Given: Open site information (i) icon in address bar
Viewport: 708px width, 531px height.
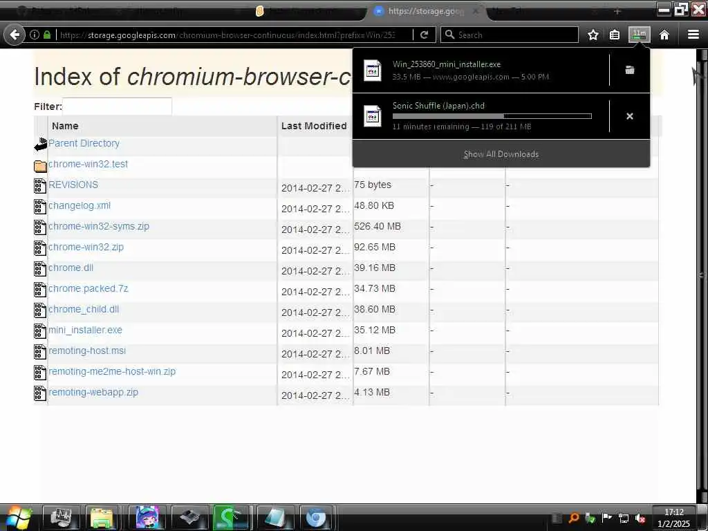Looking at the screenshot, I should (35, 35).
